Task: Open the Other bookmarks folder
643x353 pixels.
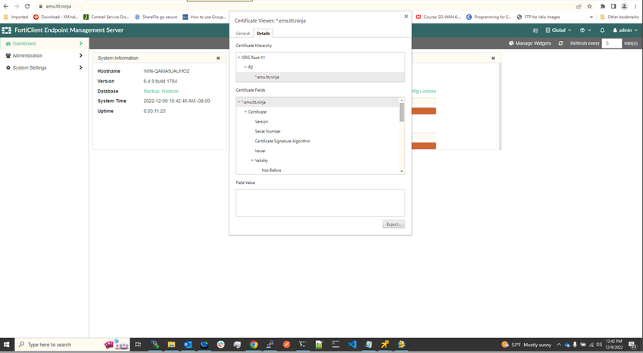Action: click(x=620, y=17)
